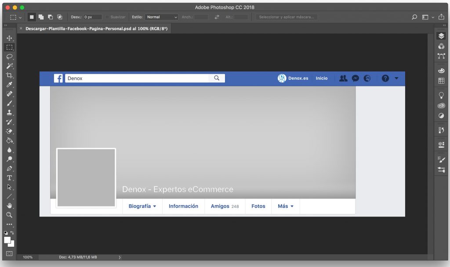Click the foreground color swatch

pos(7,240)
